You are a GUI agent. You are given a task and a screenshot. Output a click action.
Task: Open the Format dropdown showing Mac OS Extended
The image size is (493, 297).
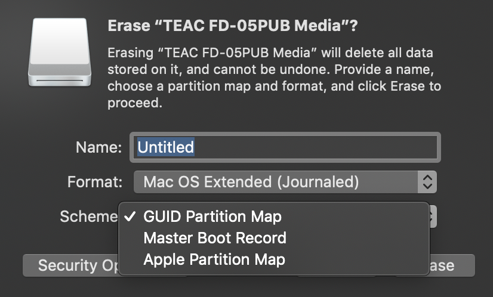point(285,182)
